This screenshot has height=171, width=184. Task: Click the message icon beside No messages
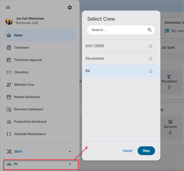click(x=167, y=31)
